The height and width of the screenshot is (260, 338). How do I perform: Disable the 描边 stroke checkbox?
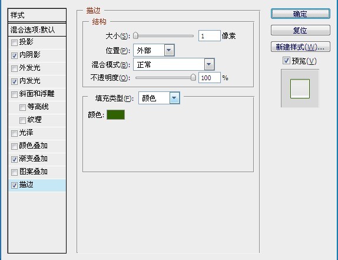tap(14, 185)
